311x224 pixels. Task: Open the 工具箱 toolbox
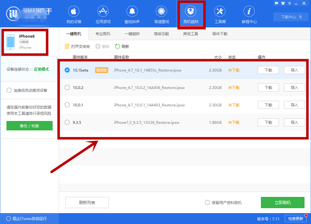pos(220,15)
